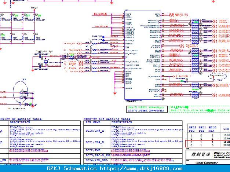Select the 133M CPU frequency cell
This screenshot has height=172, width=230.
point(227,139)
